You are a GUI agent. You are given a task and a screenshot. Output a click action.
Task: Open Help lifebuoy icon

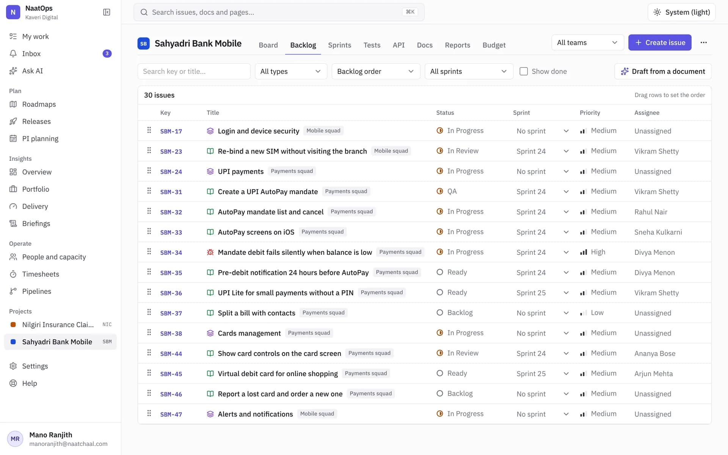click(x=13, y=383)
